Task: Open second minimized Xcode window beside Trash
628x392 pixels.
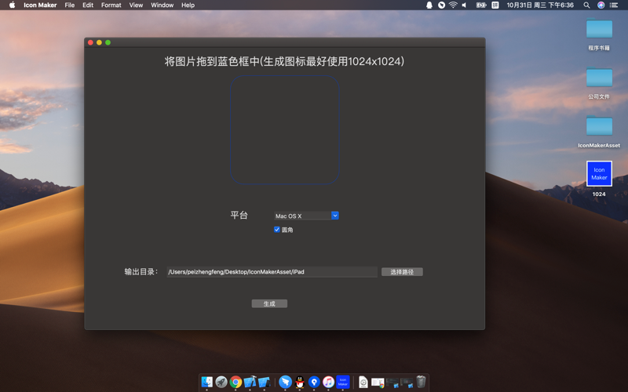Action: 407,383
